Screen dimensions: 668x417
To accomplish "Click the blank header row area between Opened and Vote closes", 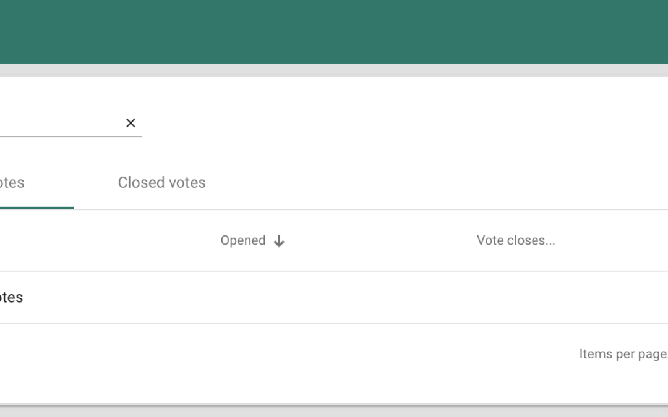I will click(380, 240).
